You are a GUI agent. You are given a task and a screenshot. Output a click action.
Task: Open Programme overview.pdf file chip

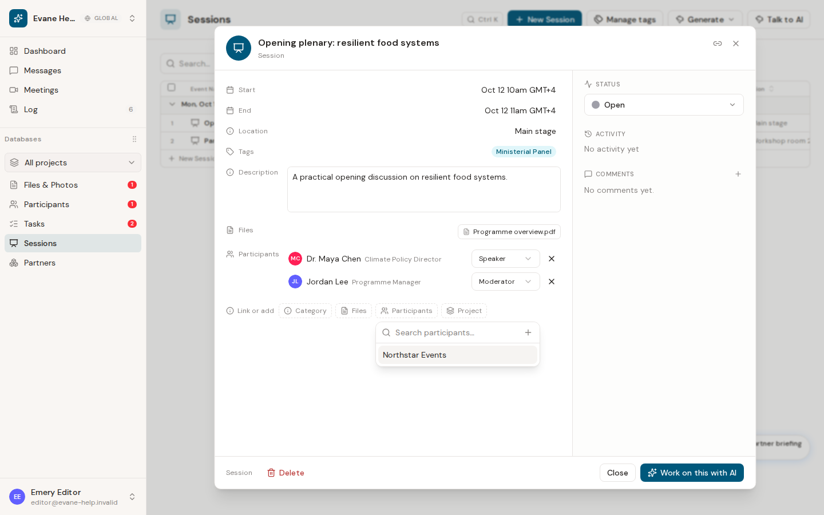(509, 232)
